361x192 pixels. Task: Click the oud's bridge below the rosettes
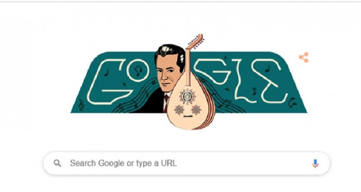tap(188, 116)
